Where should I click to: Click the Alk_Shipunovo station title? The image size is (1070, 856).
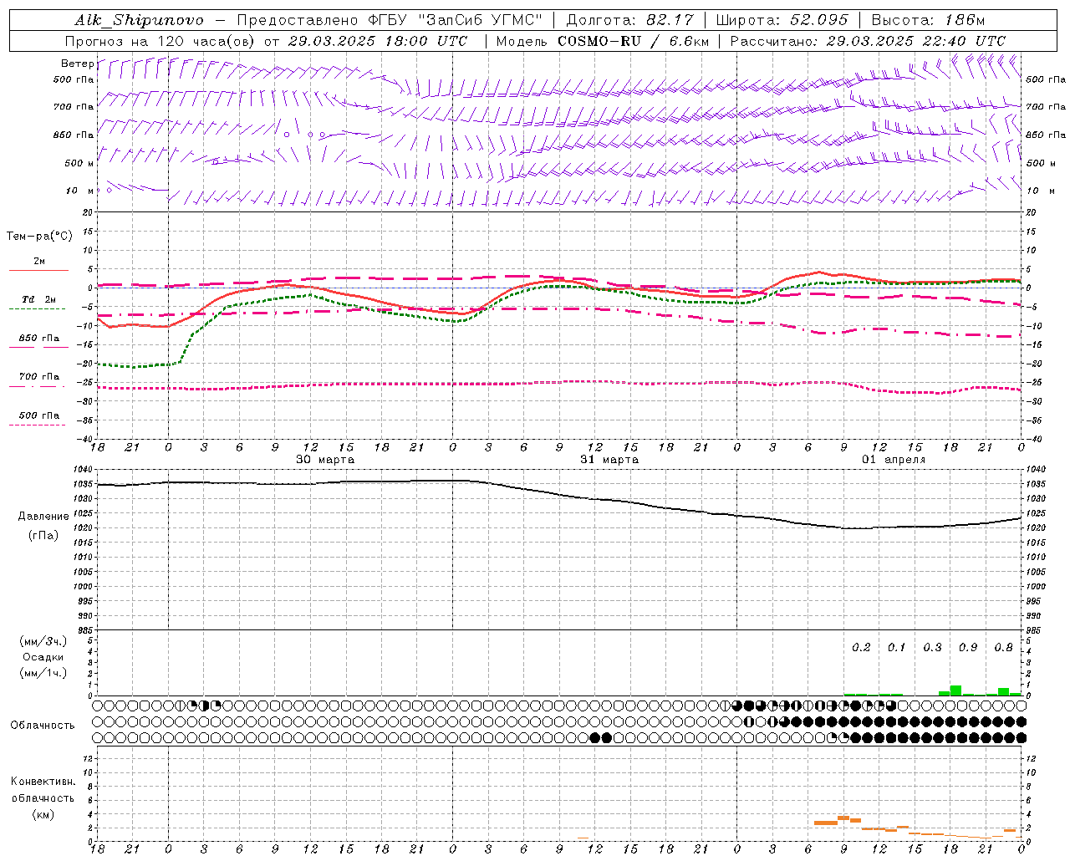(139, 20)
